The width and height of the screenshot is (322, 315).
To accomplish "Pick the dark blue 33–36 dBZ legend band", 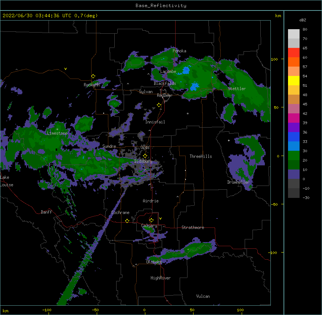I will pos(294,137).
